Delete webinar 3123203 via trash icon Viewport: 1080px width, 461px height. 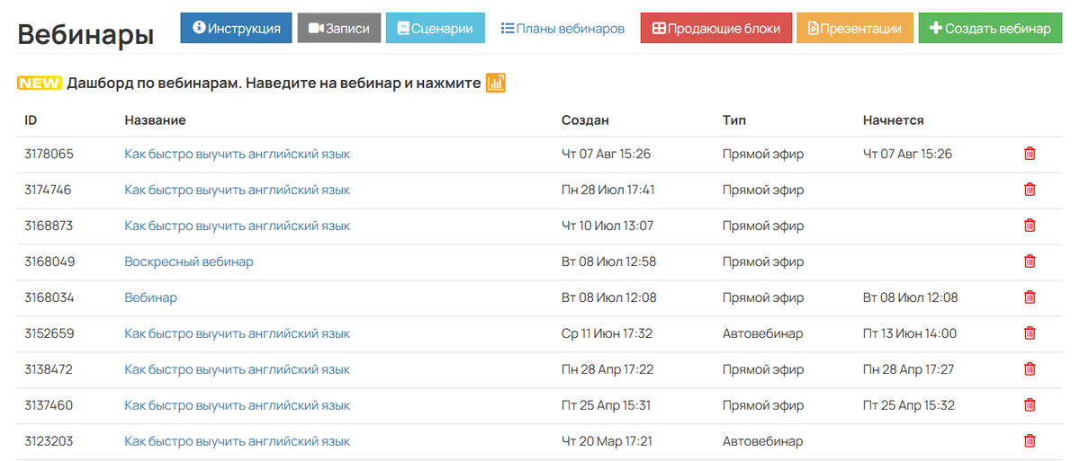coord(1030,441)
